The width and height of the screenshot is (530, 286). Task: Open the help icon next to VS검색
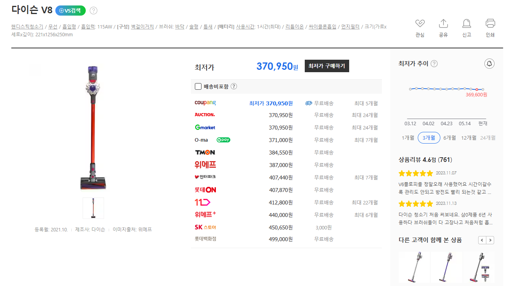pyautogui.click(x=94, y=11)
